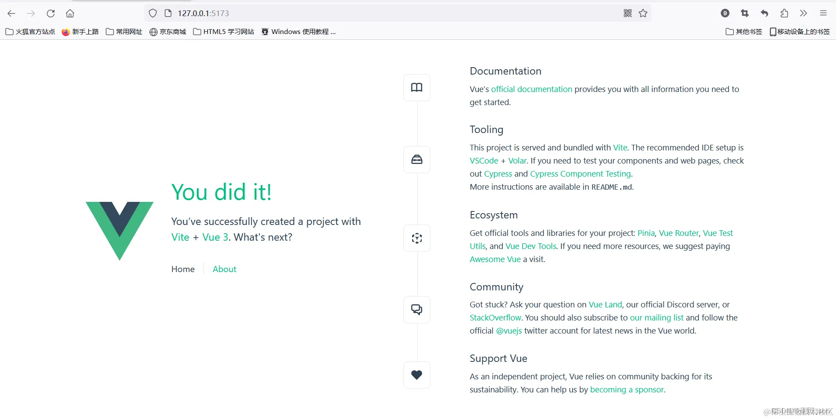
Task: Open the StackOverflow link
Action: coord(495,318)
